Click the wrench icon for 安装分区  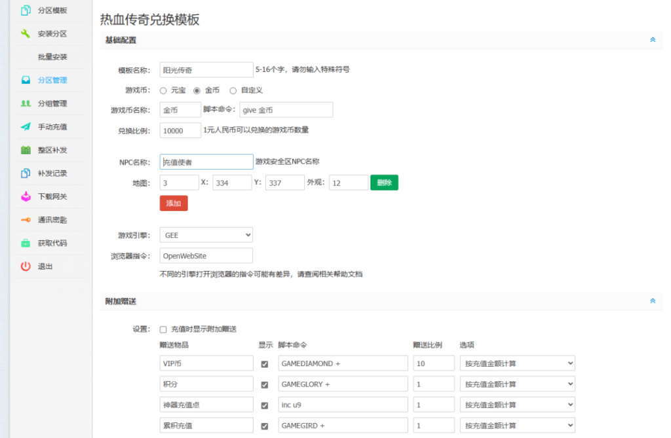26,33
